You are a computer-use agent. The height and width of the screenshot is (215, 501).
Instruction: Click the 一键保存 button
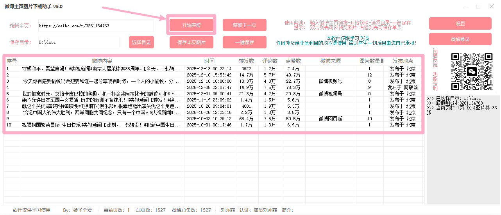(x=245, y=42)
